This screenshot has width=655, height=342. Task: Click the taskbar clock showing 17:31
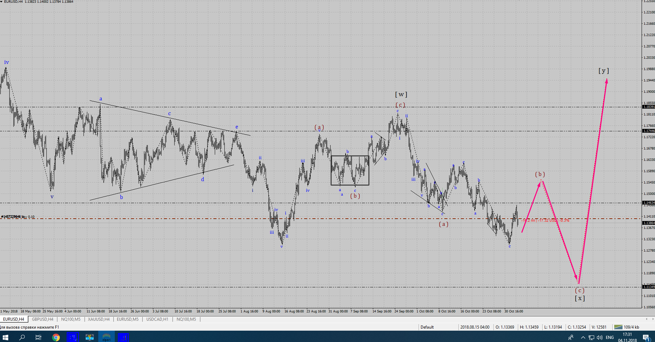(x=627, y=337)
